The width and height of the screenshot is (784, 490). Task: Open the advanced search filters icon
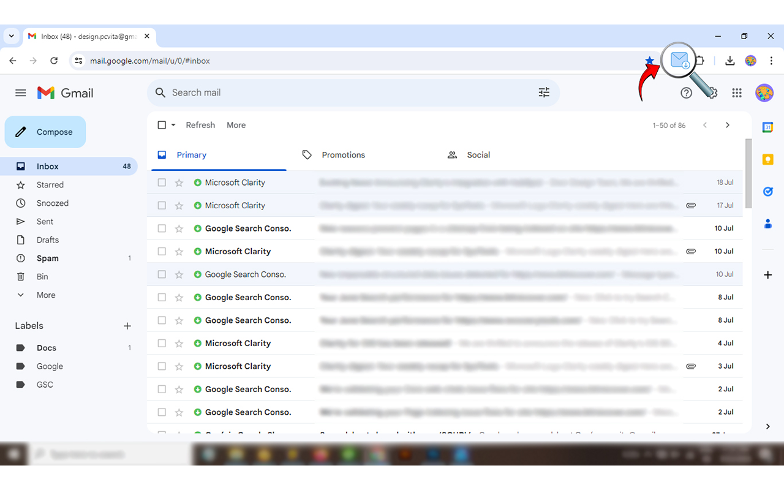(544, 92)
